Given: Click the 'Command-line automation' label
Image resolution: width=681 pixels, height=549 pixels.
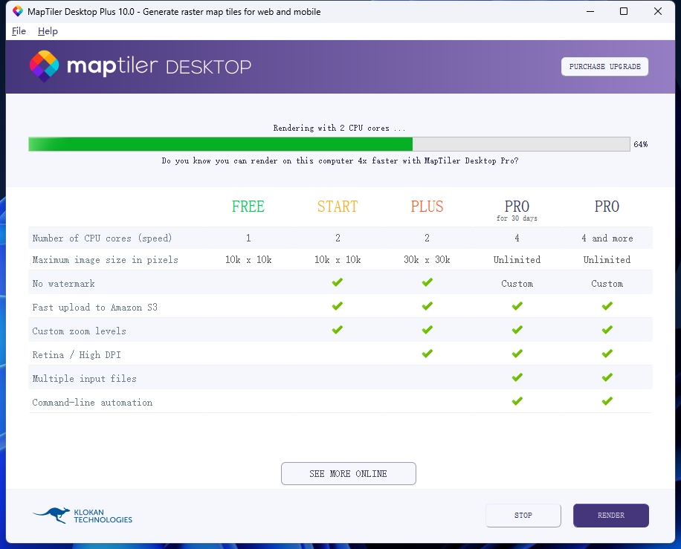Looking at the screenshot, I should (92, 403).
